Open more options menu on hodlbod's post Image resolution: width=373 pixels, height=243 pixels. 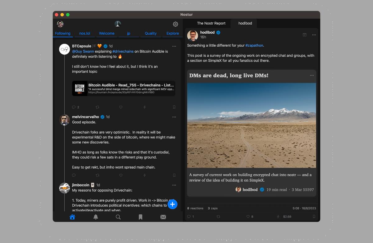314,35
